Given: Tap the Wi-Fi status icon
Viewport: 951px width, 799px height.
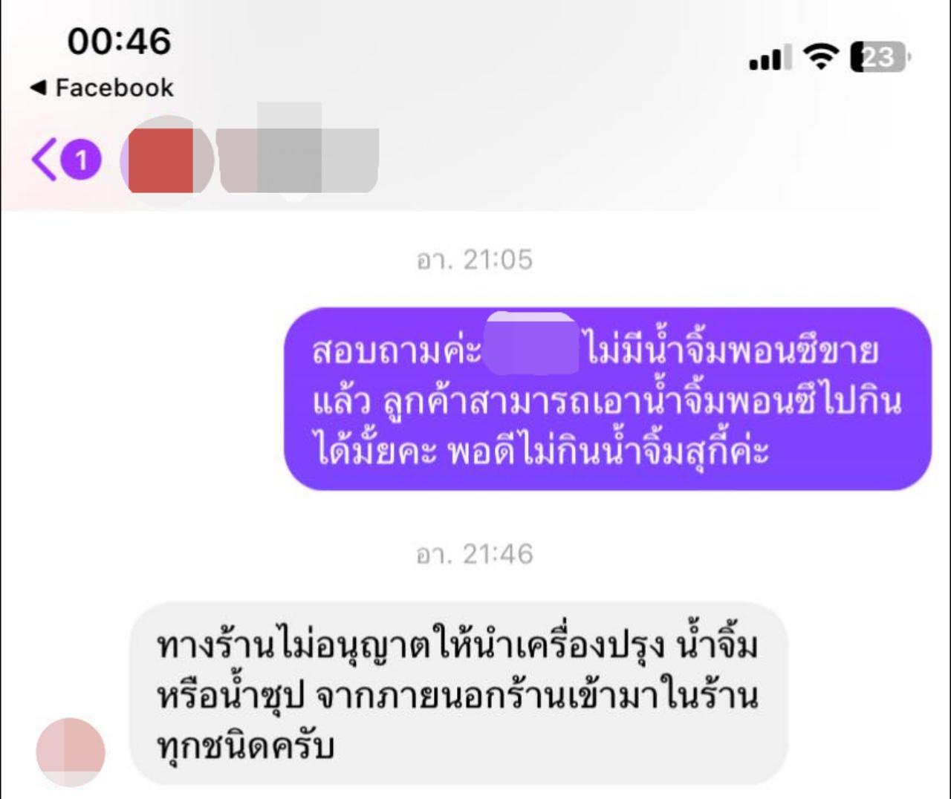Looking at the screenshot, I should 821,57.
